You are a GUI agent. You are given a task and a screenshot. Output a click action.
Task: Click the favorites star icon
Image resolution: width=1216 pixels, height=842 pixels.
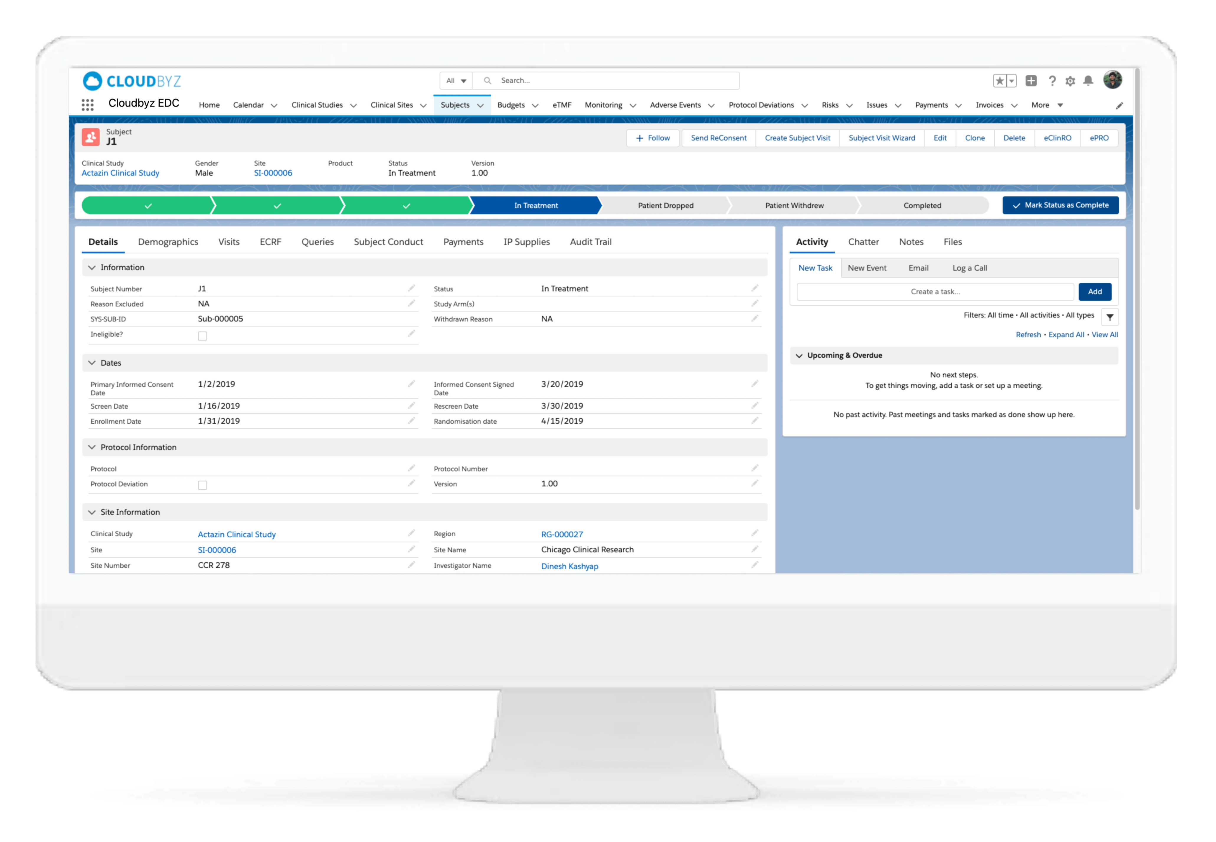click(x=999, y=81)
